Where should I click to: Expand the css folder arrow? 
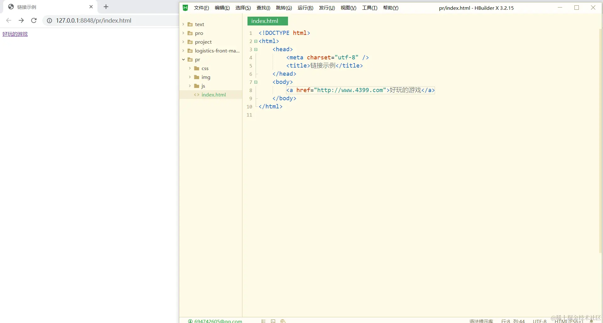(190, 68)
